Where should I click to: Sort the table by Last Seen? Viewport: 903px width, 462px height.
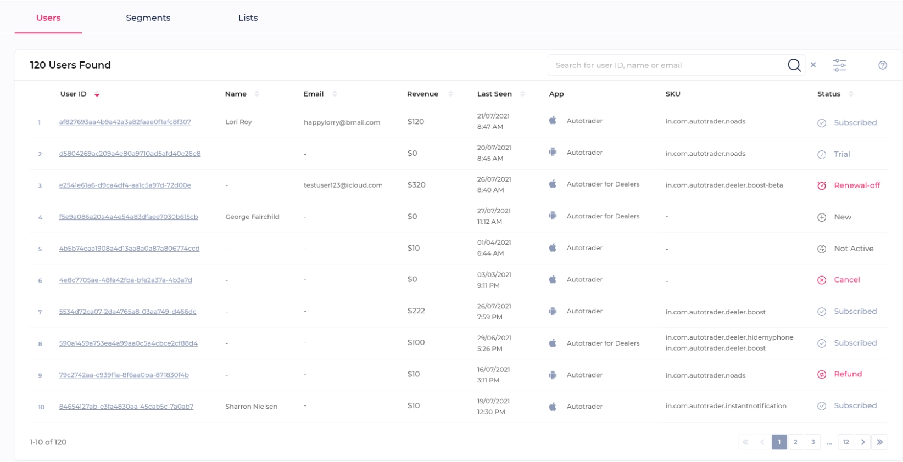pos(522,94)
